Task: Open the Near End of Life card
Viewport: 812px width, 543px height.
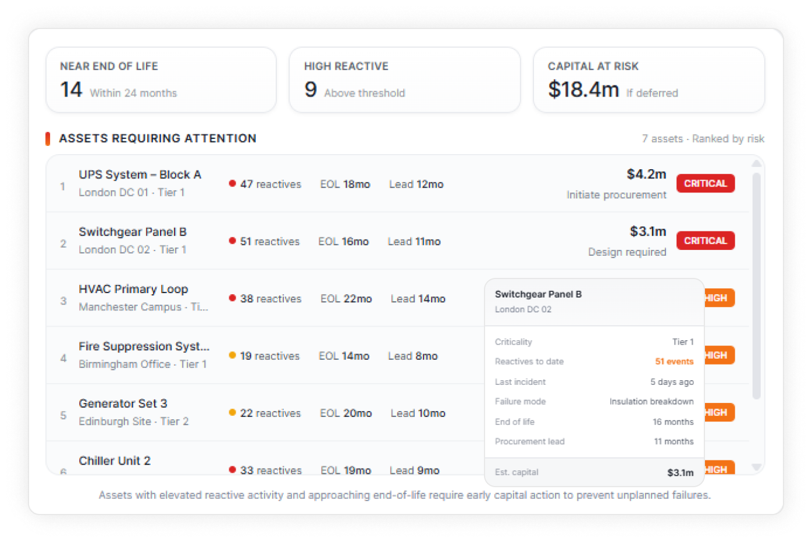Action: (x=161, y=80)
